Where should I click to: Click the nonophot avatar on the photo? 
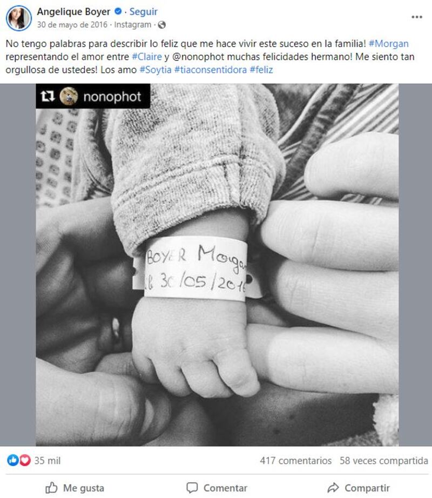[69, 96]
